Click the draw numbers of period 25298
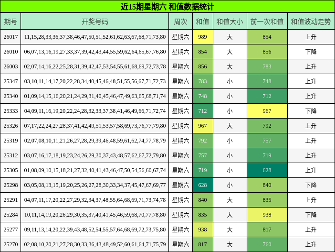 (x=95, y=185)
